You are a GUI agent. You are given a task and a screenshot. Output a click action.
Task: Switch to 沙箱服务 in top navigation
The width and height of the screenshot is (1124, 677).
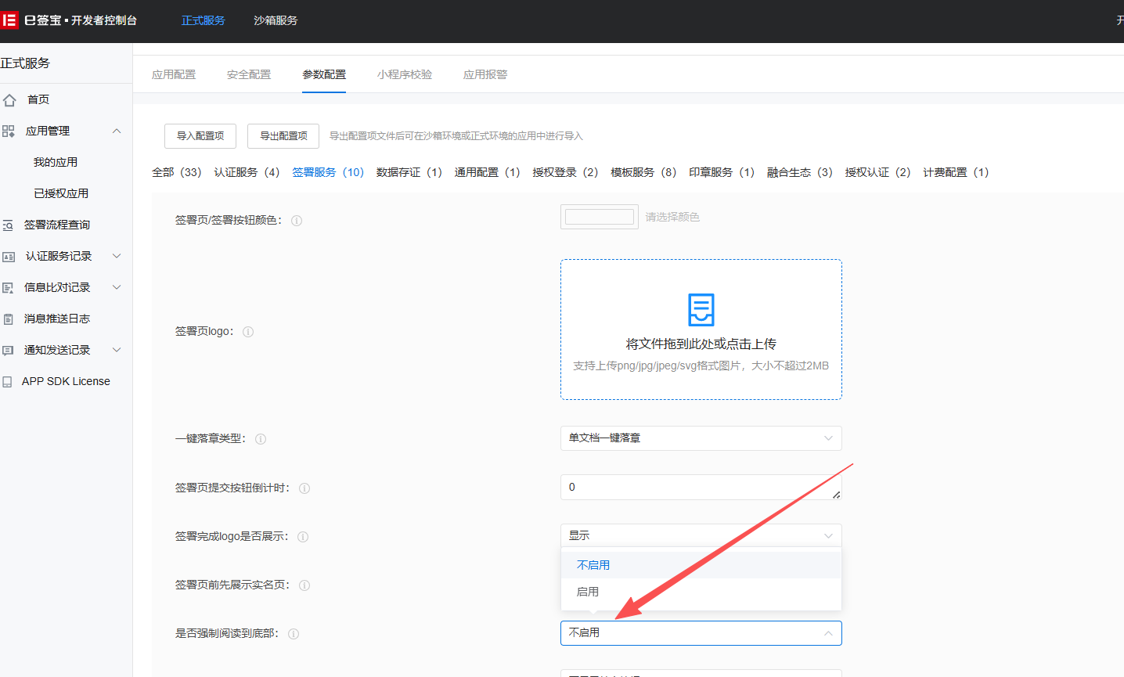[x=276, y=20]
